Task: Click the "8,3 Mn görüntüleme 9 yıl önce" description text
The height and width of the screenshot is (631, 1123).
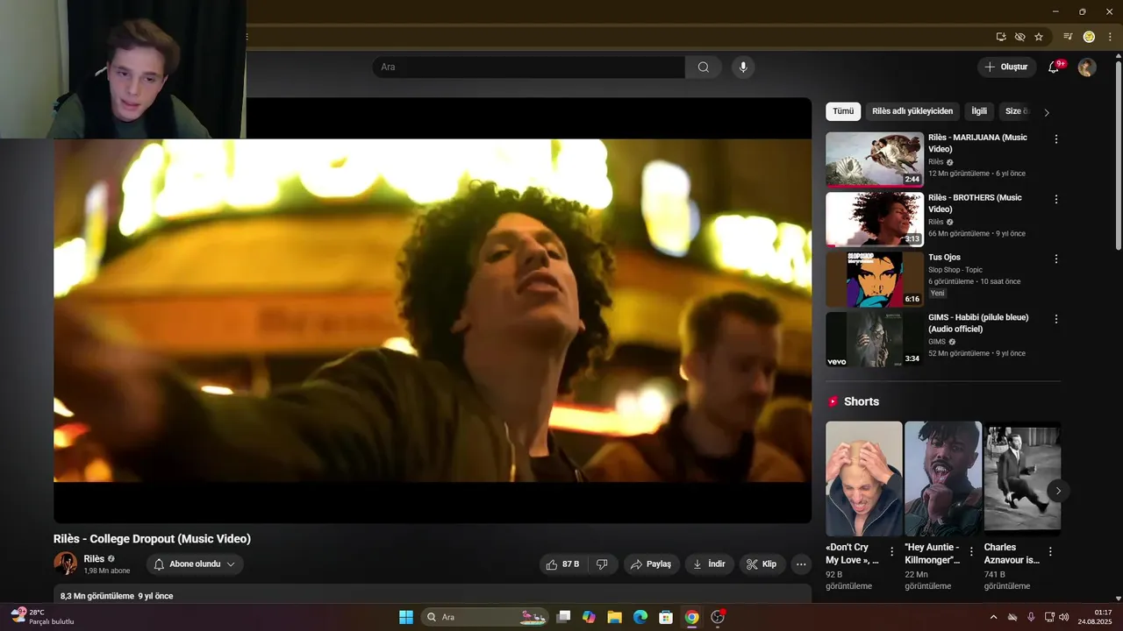Action: [x=117, y=596]
